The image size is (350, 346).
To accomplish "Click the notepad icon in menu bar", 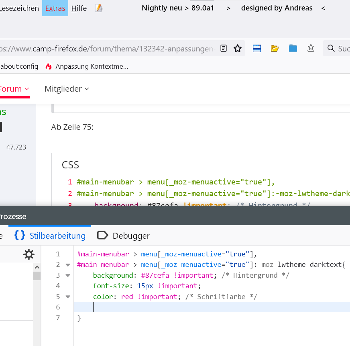I will pyautogui.click(x=99, y=8).
